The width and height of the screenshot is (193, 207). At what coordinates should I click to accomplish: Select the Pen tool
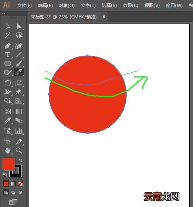[x=8, y=46]
